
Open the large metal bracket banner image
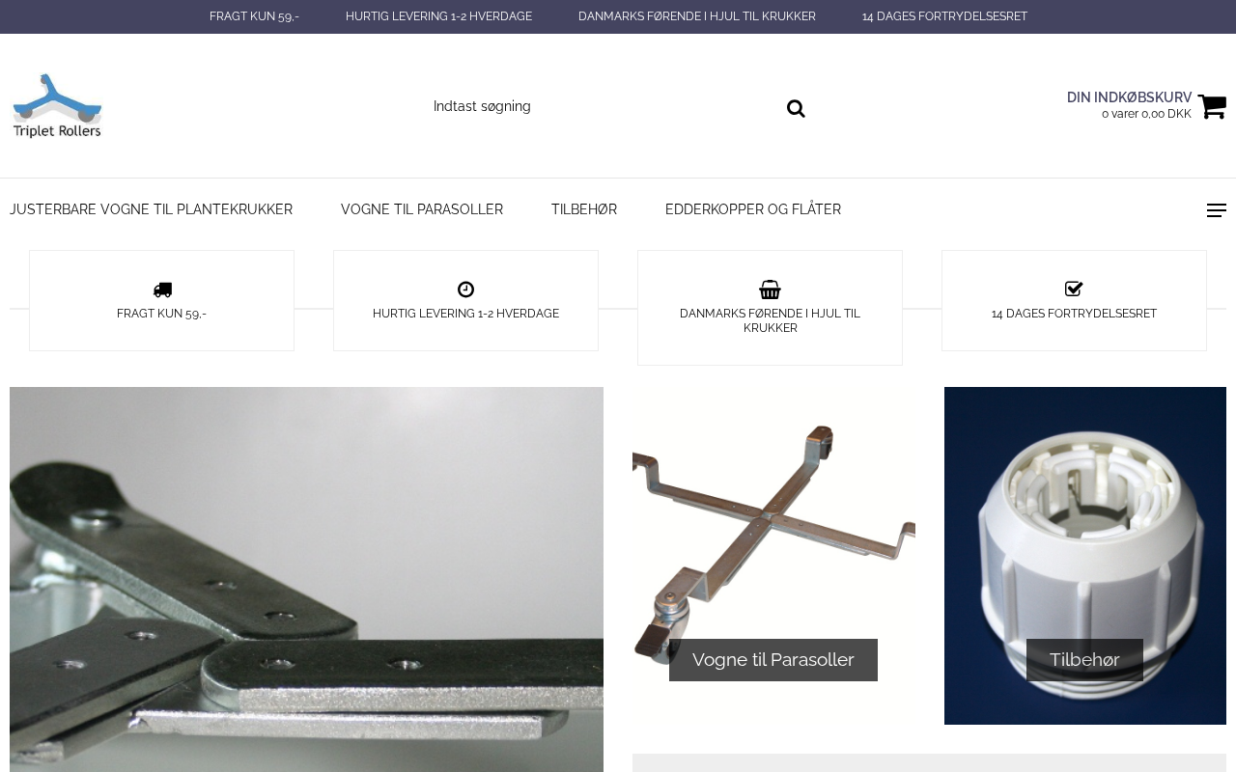click(306, 579)
